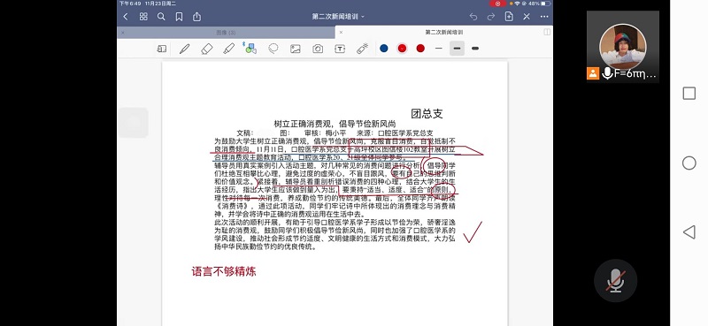Add a new page to the notebook
The width and height of the screenshot is (708, 326).
(509, 17)
